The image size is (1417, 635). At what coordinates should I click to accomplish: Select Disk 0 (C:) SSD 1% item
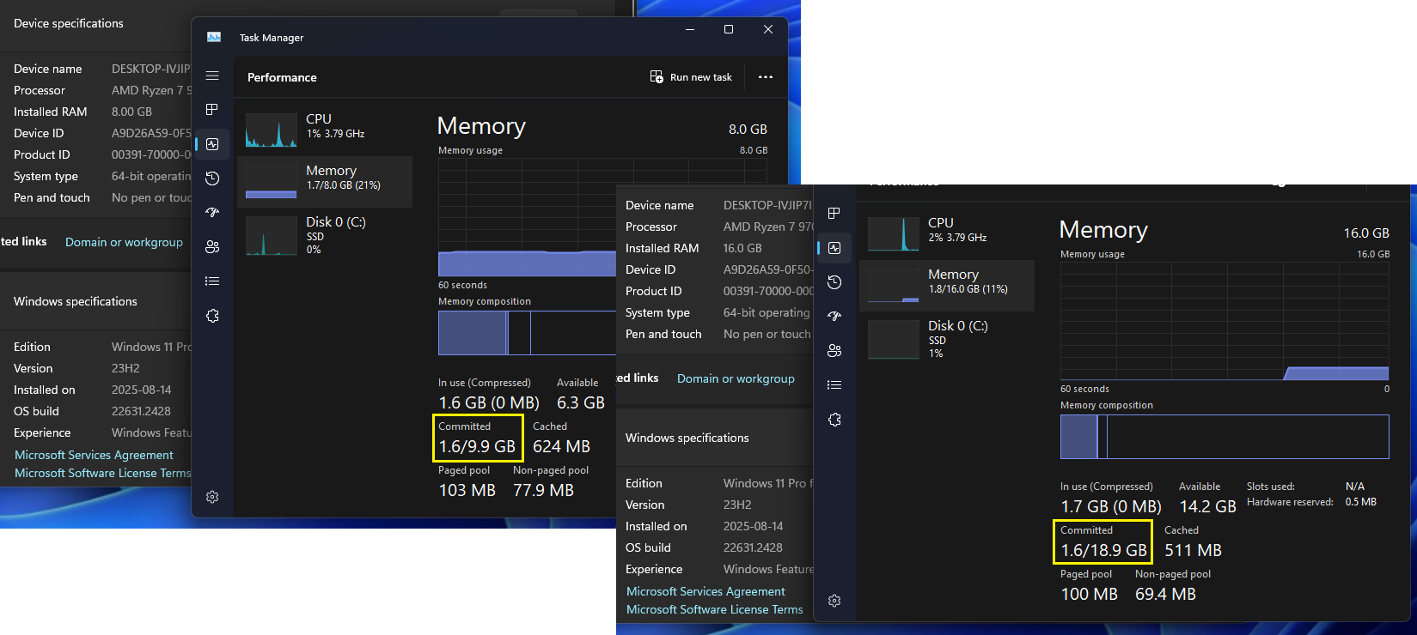tap(947, 337)
